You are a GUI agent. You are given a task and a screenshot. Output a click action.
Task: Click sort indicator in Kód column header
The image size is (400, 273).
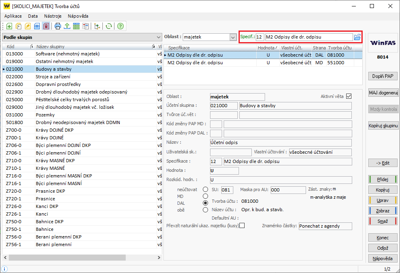pos(32,47)
